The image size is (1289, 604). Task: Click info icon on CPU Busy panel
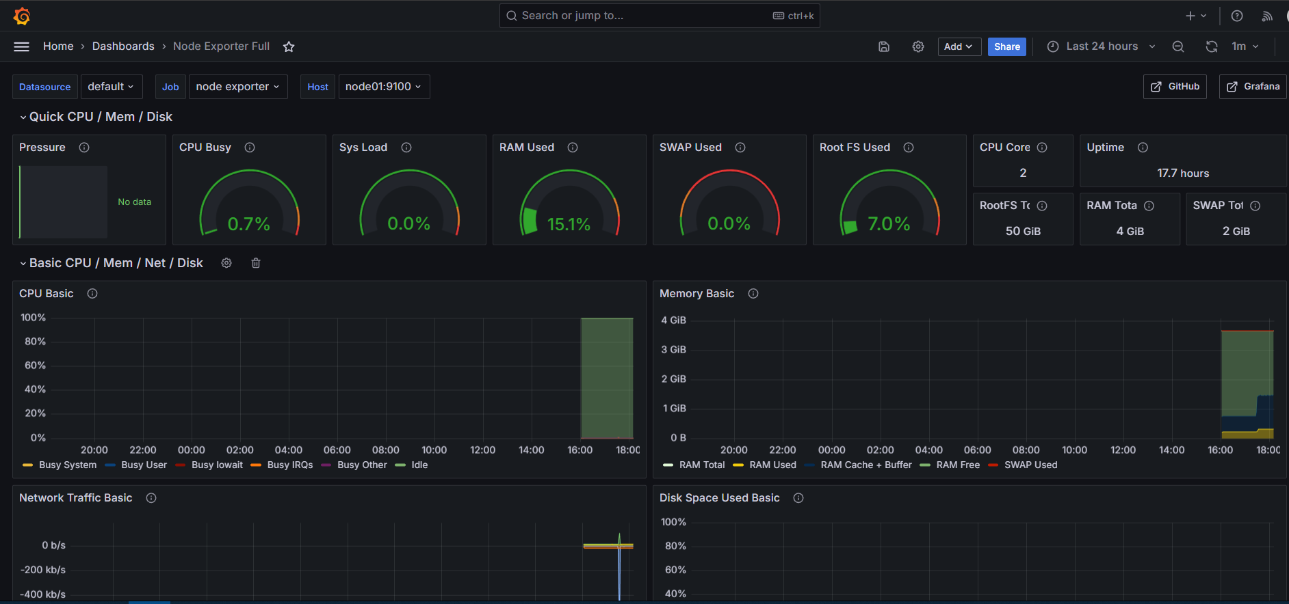click(250, 148)
